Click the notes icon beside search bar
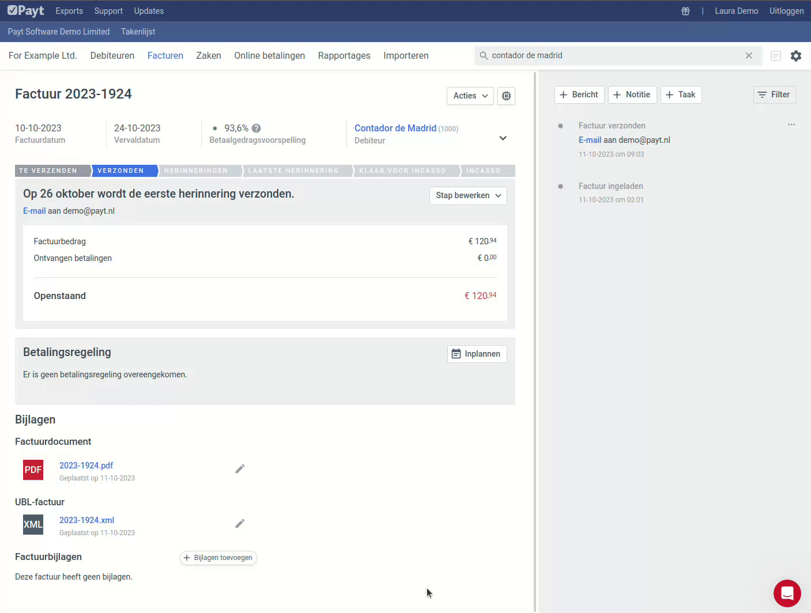This screenshot has width=811, height=613. coord(776,56)
